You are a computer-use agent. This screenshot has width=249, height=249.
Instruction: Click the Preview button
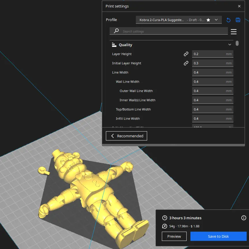[174, 236]
